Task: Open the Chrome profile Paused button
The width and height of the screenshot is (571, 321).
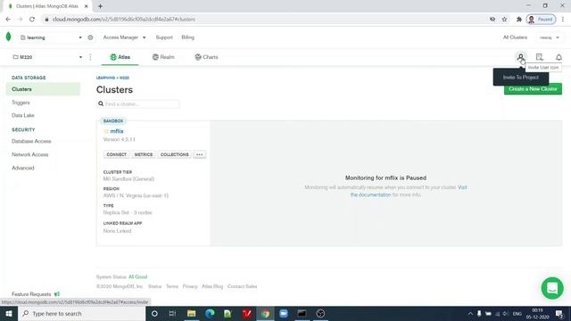Action: [542, 20]
